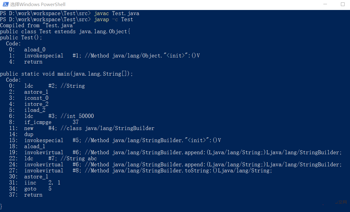Click the javac Test.java command text
Screen dimensions: 350x212
117,13
